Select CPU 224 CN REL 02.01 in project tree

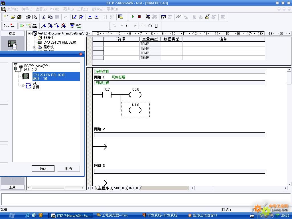tap(60, 42)
